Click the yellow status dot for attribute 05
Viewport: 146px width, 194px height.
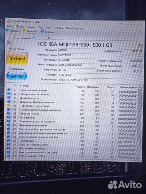9,106
